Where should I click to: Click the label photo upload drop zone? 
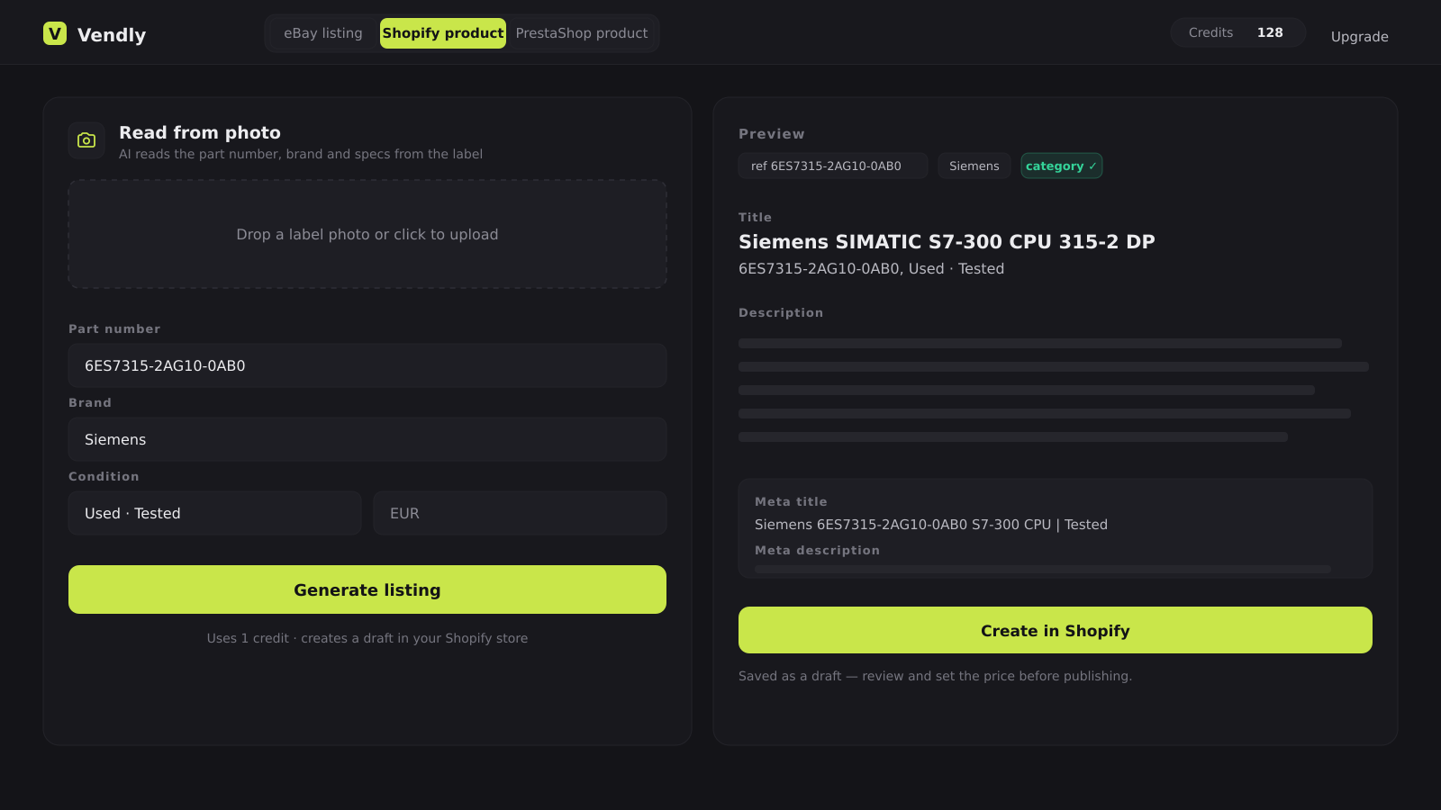point(367,234)
